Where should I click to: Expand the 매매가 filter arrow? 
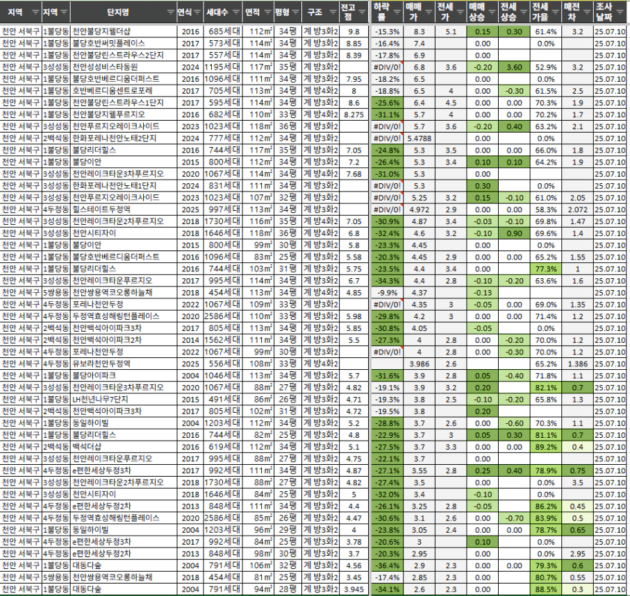pos(429,12)
